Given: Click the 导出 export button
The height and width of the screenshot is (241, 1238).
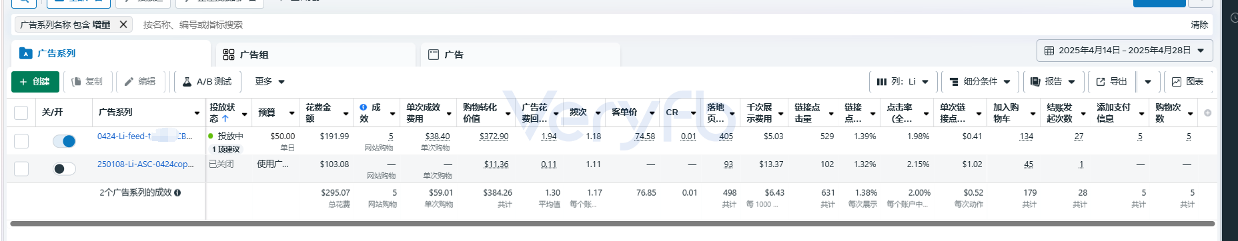Looking at the screenshot, I should click(1112, 81).
